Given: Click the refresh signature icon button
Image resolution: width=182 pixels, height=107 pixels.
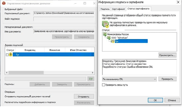Looking at the screenshot, I should pyautogui.click(x=91, y=79).
